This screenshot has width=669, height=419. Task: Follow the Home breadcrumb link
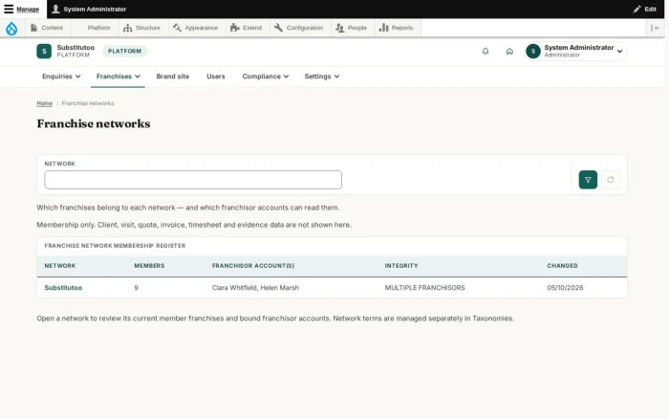click(44, 103)
